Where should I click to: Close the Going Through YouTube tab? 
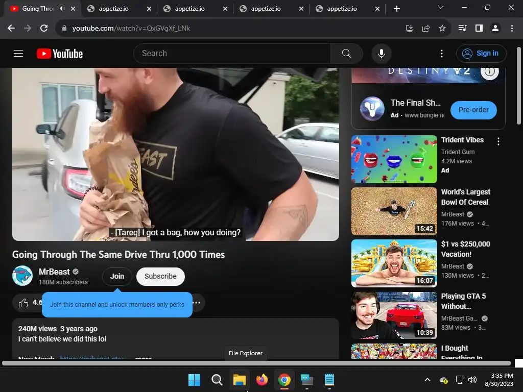(x=73, y=9)
